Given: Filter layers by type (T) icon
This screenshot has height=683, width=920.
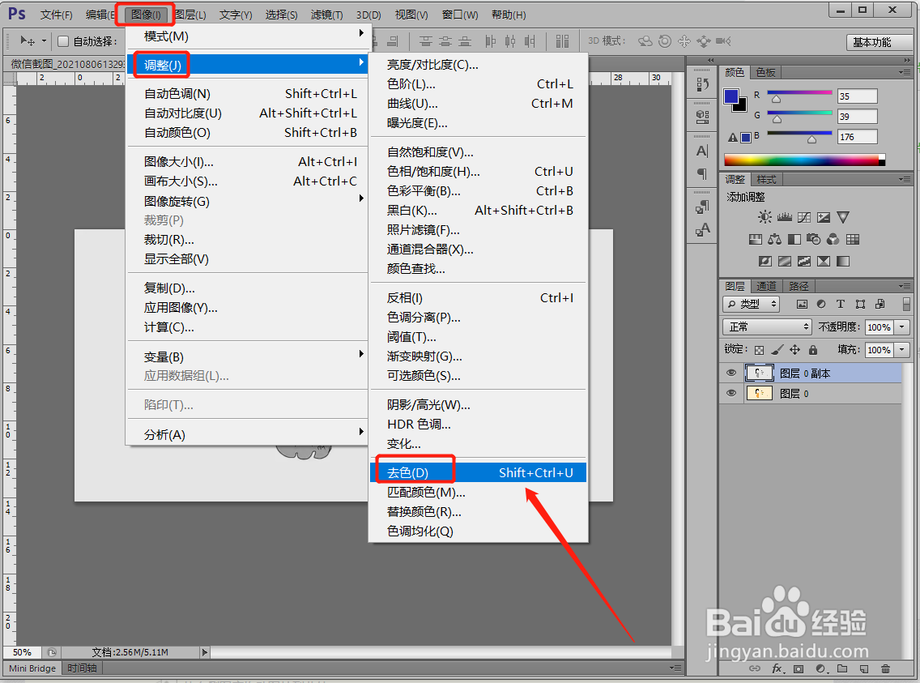Looking at the screenshot, I should pos(841,304).
